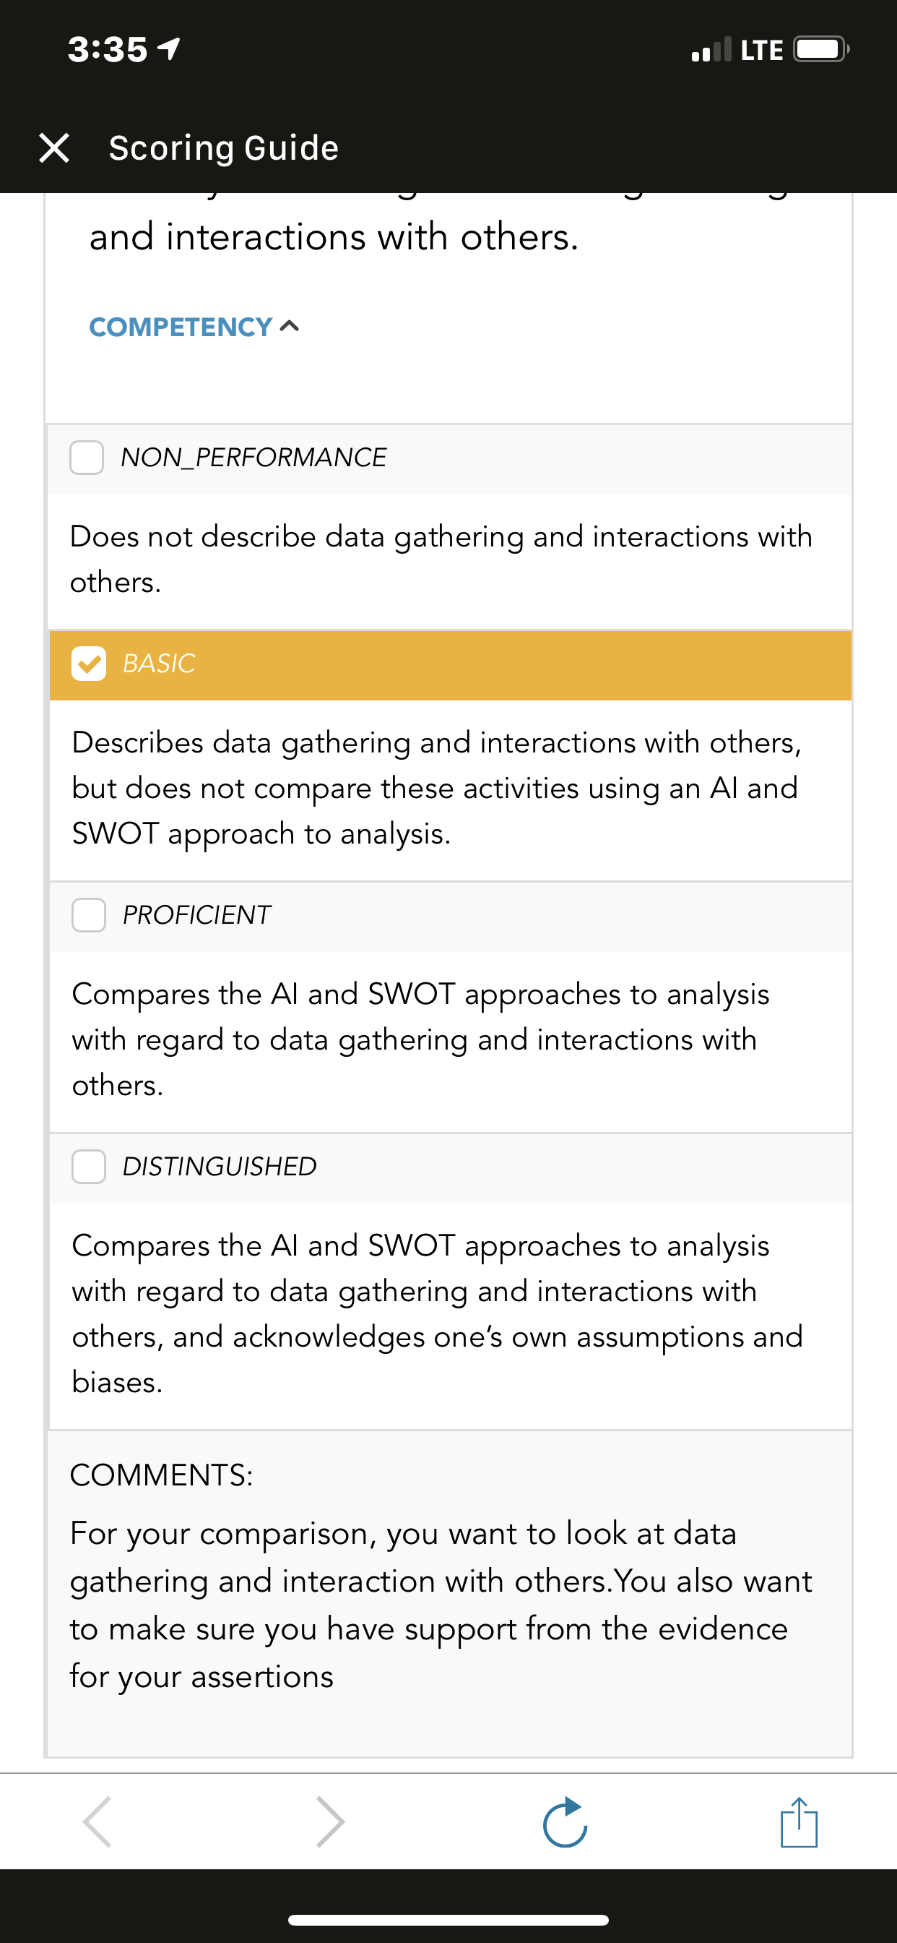Tap the battery status icon

[x=822, y=50]
